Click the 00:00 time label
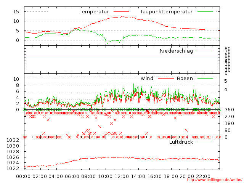244x183 pixels. [x=23, y=177]
